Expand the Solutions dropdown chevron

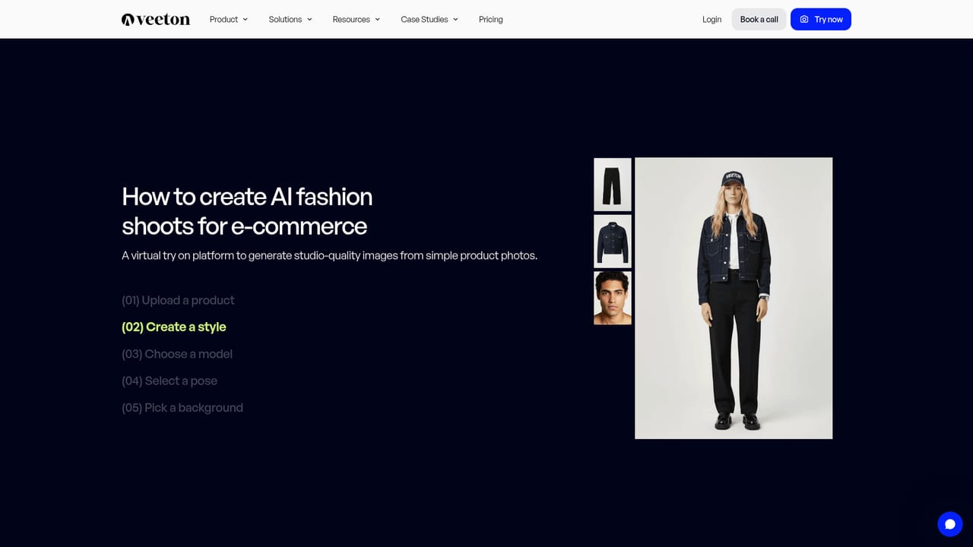click(x=309, y=20)
